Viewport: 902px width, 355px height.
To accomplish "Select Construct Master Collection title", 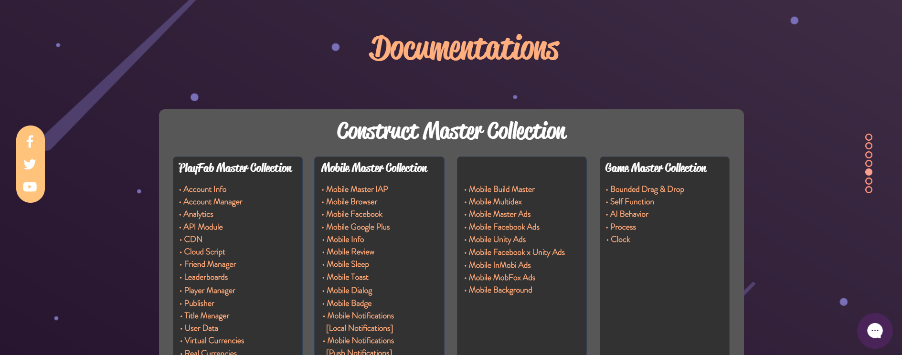I will point(451,131).
